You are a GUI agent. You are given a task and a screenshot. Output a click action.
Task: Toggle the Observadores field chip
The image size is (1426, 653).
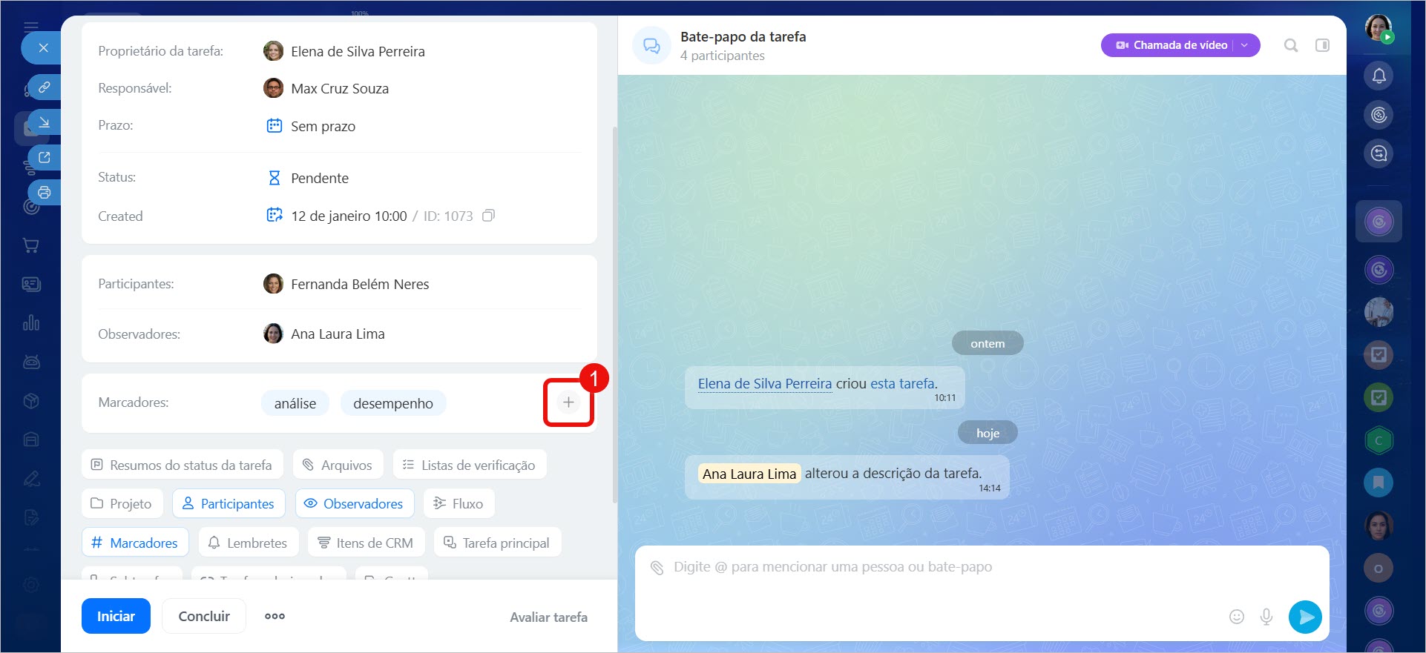[355, 504]
